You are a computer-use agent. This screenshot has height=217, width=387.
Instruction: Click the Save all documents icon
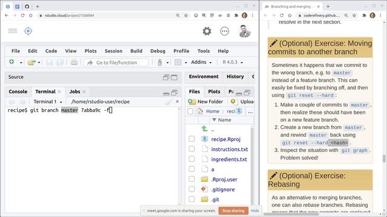click(60, 63)
